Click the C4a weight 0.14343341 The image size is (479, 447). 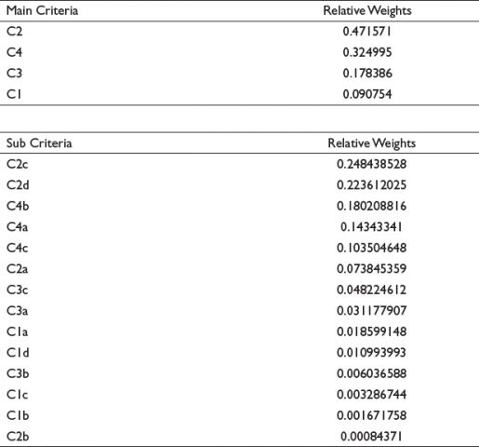pos(371,227)
